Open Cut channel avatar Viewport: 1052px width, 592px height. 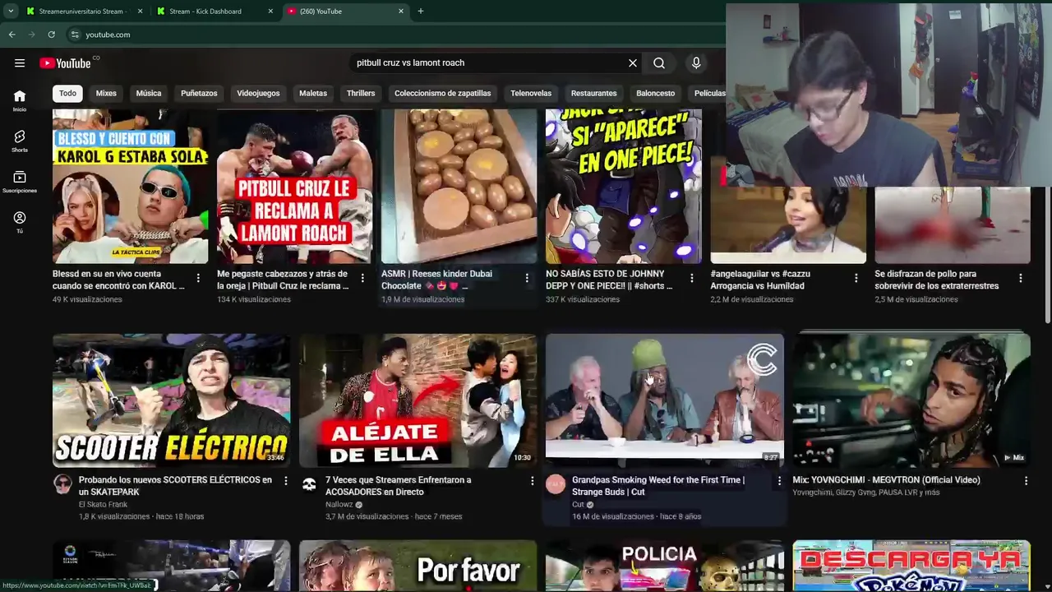(556, 483)
